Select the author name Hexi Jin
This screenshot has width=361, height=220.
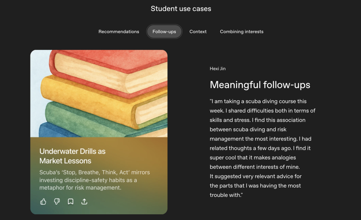tap(218, 69)
